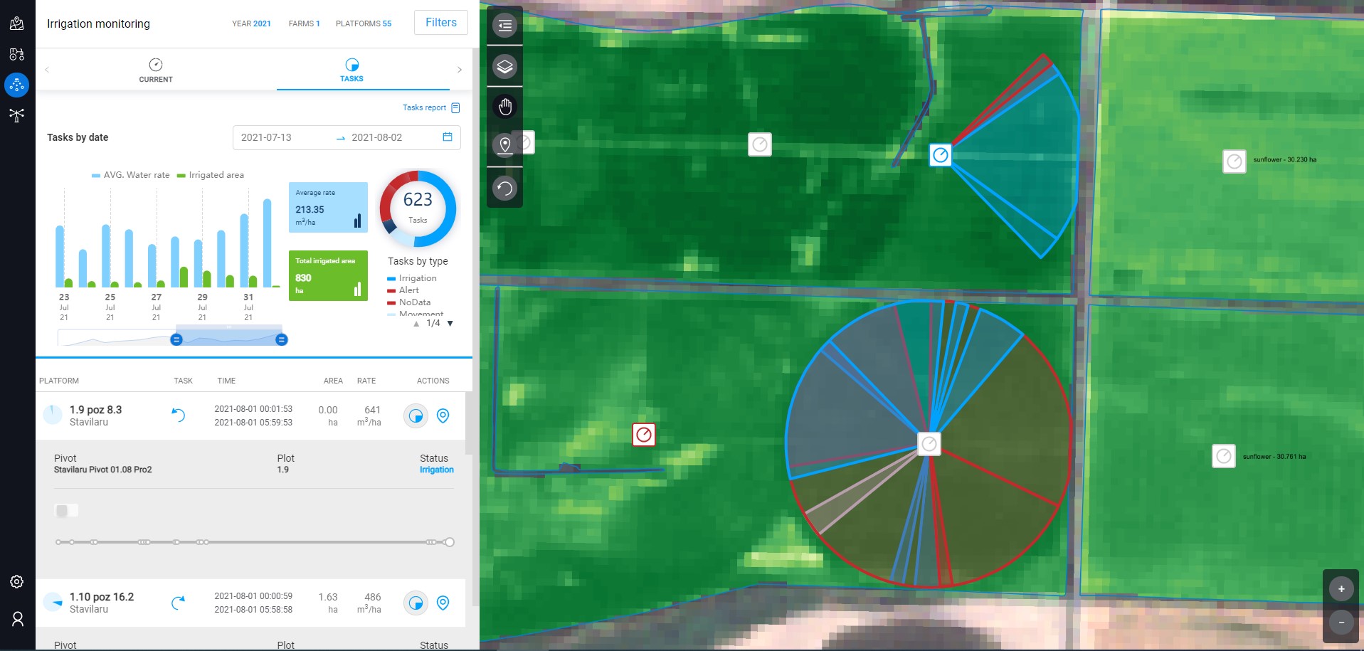
Task: Click pivot marker for sunflower 30.761 ha
Action: point(1224,456)
